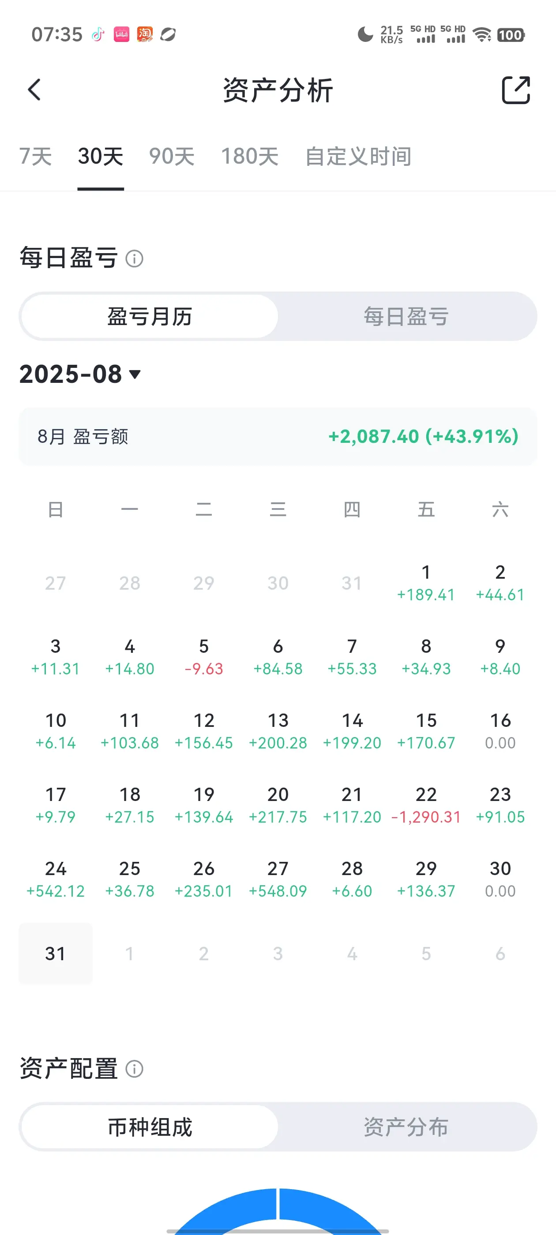Tap the TikTok status bar icon
556x1235 pixels.
coord(98,34)
